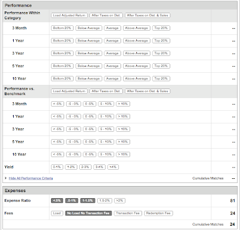The image size is (240, 230).
Task: Enable 0 - 5% for 3 Year benchmark performance
Action: [x=89, y=129]
